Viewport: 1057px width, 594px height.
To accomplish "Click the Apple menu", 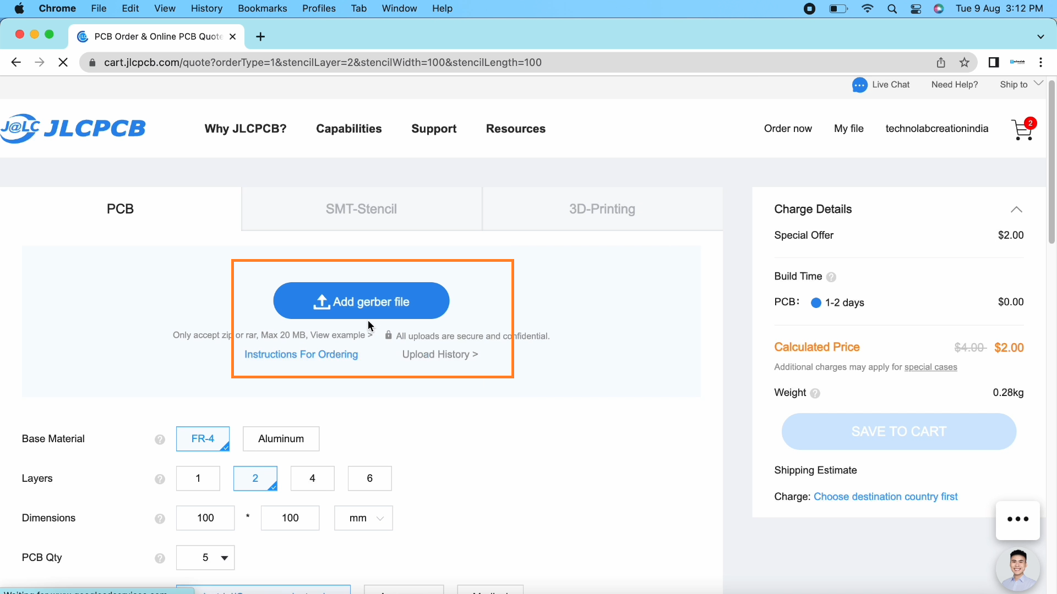I will [19, 9].
